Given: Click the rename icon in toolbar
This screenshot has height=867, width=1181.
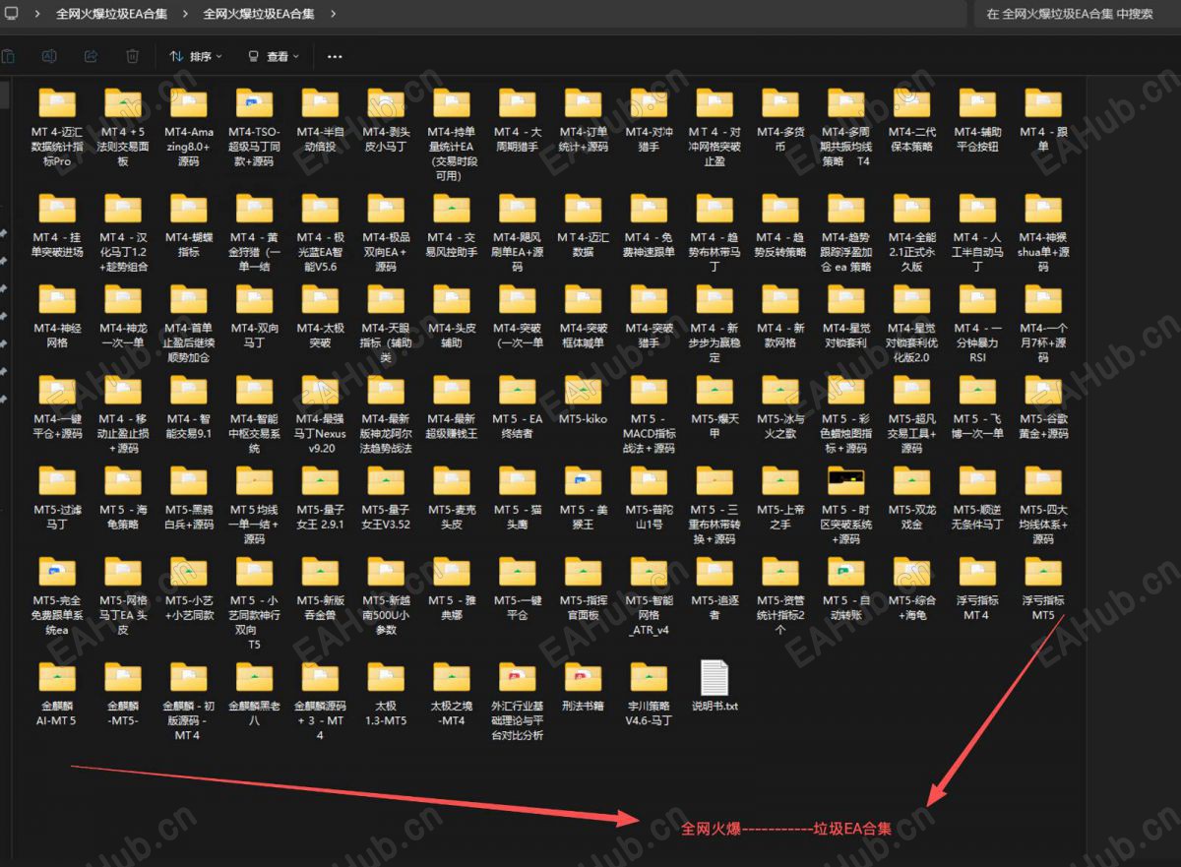Looking at the screenshot, I should pyautogui.click(x=49, y=57).
